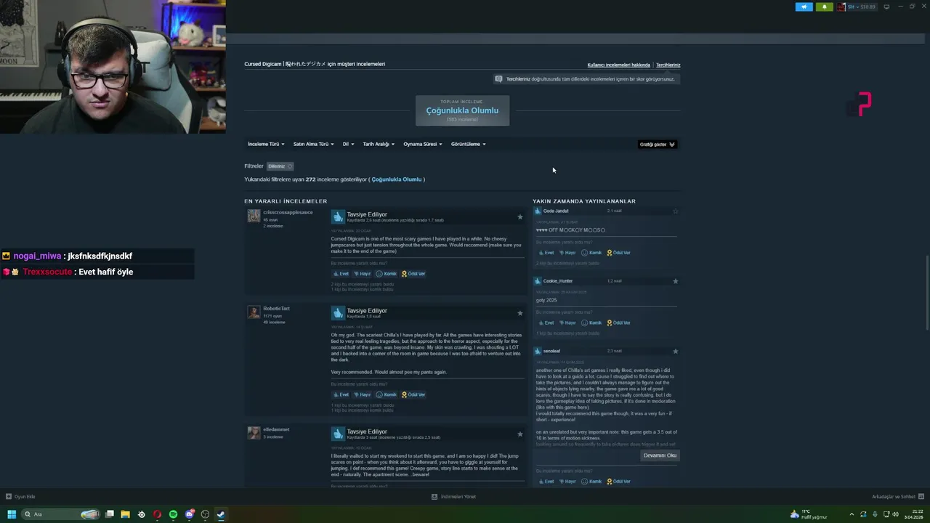Screen dimensions: 930x523
Task: Click the Çoğunlukla Olumlu overall review summary
Action: pos(462,110)
